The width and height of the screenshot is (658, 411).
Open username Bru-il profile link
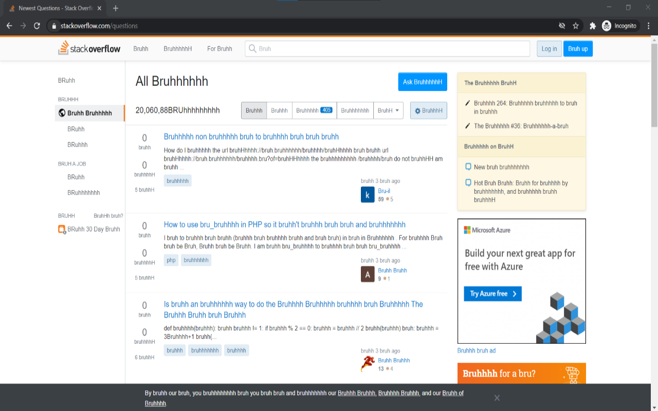[384, 191]
